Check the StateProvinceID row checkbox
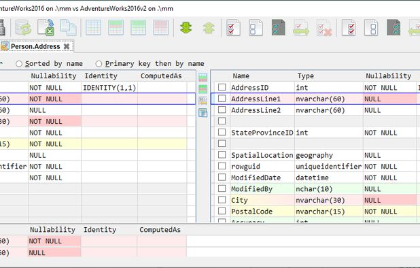Image resolution: width=420 pixels, height=268 pixels. coord(222,132)
